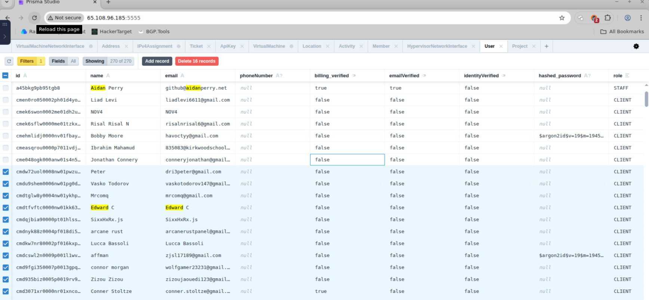The width and height of the screenshot is (649, 300).
Task: Click the table refresh icon beside Filters
Action: [x=9, y=61]
